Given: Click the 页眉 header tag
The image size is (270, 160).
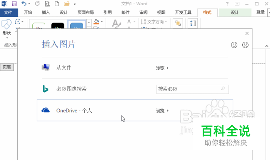Looking at the screenshot, I should click(7, 67).
